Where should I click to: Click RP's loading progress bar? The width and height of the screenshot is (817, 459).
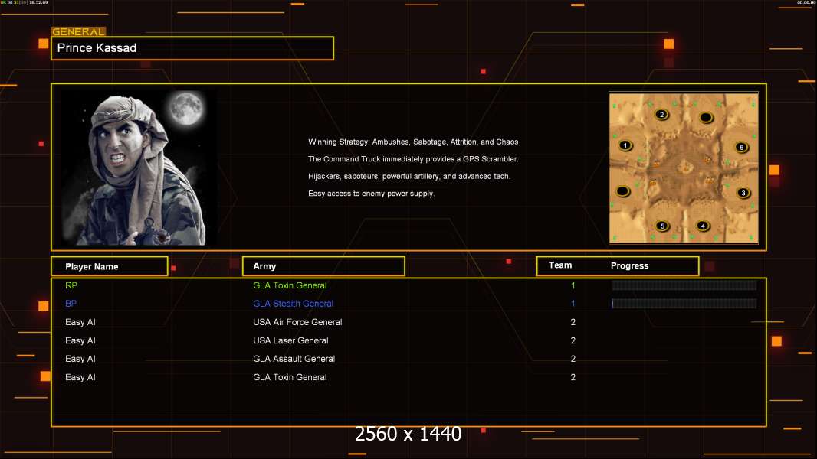(x=684, y=285)
